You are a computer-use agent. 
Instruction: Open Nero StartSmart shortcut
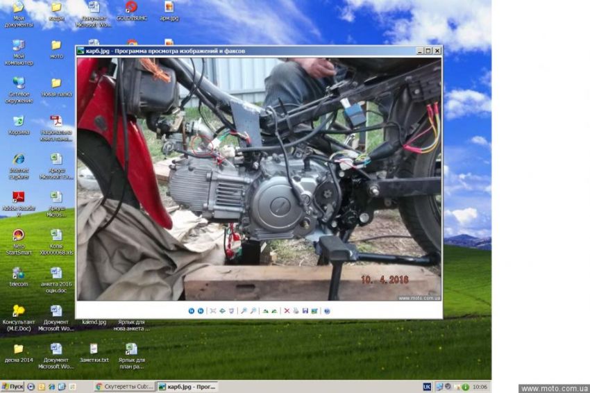19,242
